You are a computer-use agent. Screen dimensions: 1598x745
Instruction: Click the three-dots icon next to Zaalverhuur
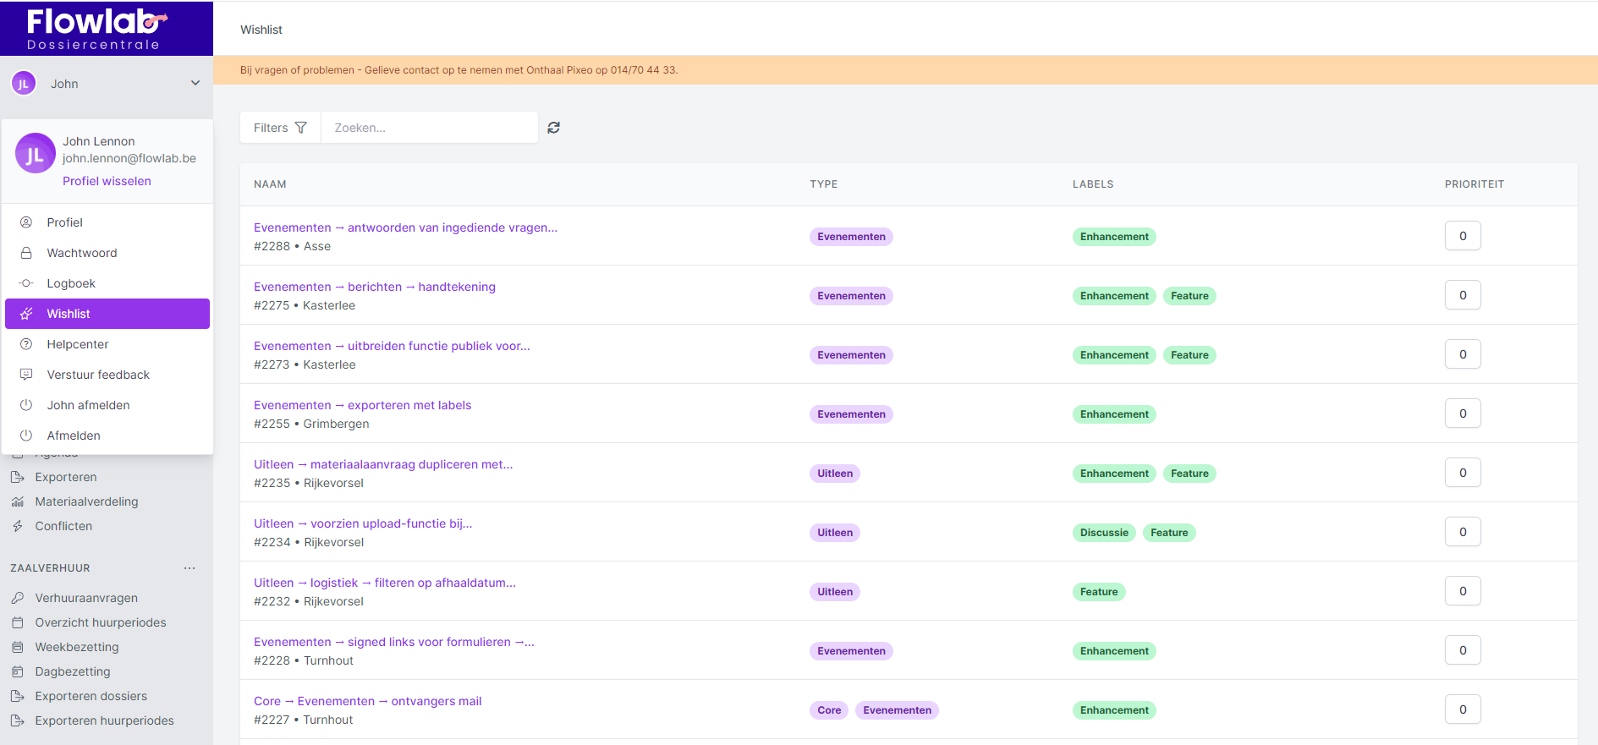click(189, 568)
